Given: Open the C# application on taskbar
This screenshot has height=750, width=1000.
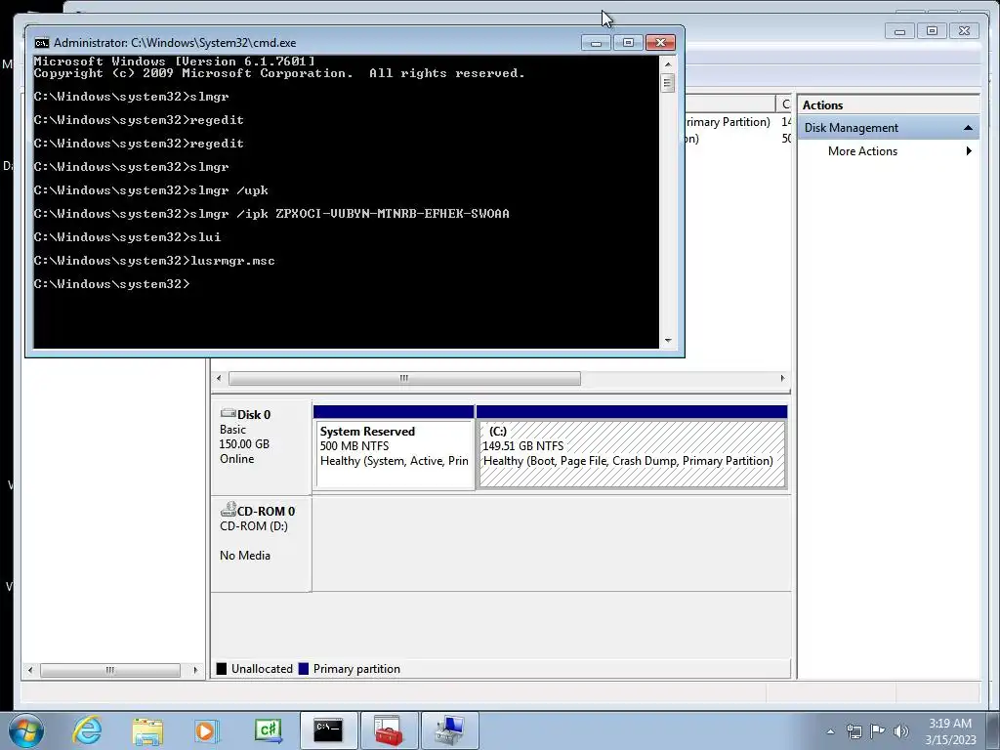Looking at the screenshot, I should click(x=268, y=730).
